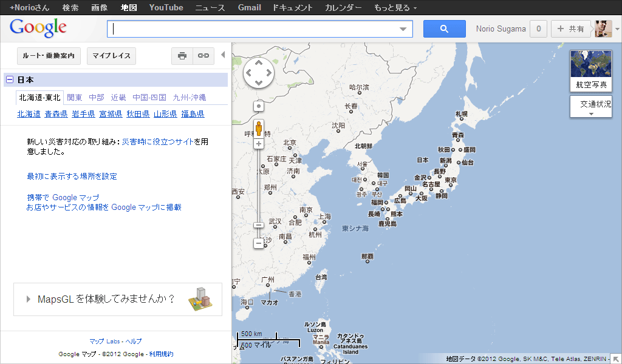Print the map with printer icon

pos(182,56)
